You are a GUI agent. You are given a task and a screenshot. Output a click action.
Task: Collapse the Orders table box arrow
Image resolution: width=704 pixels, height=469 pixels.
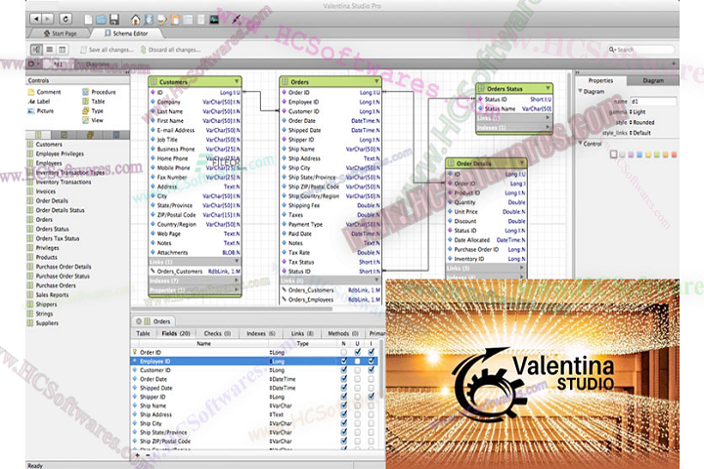376,82
